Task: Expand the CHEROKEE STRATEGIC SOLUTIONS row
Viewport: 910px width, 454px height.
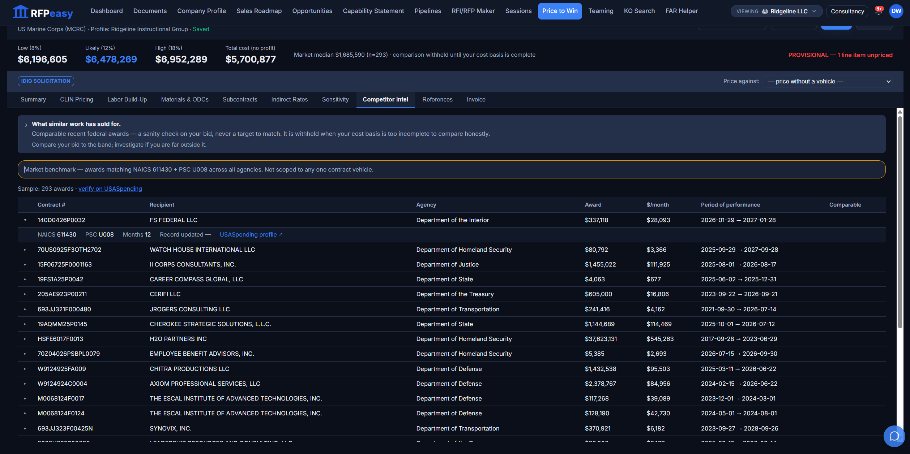Action: (25, 324)
